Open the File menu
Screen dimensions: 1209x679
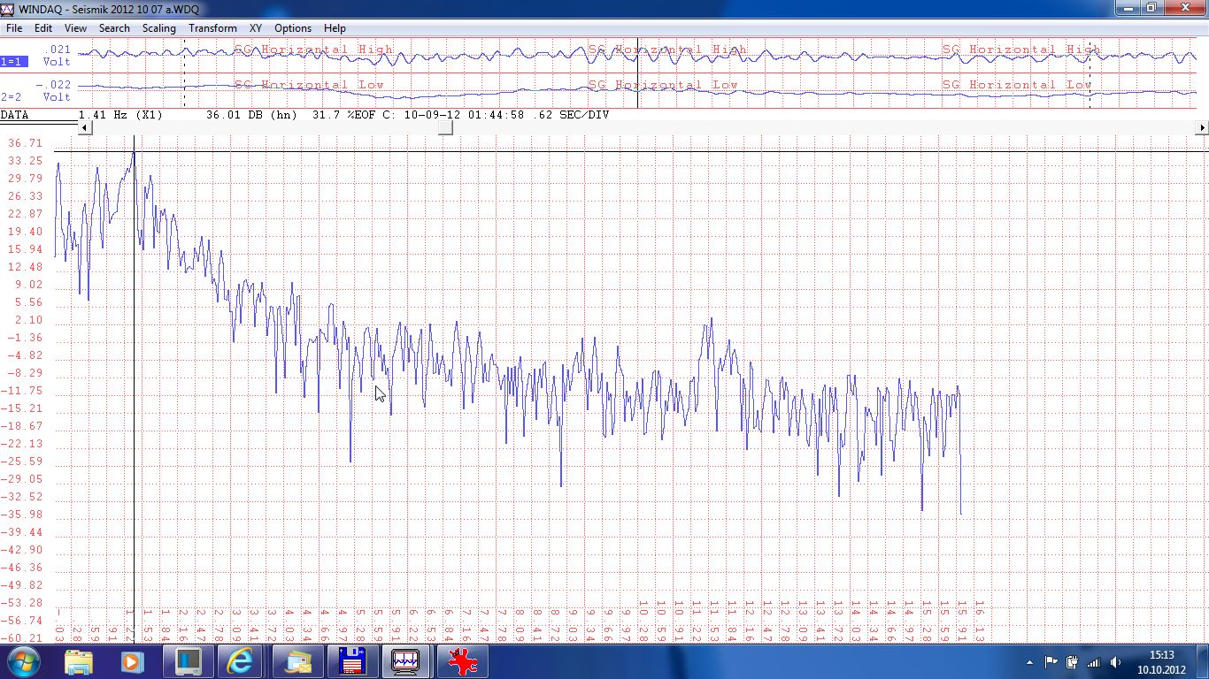pyautogui.click(x=14, y=28)
